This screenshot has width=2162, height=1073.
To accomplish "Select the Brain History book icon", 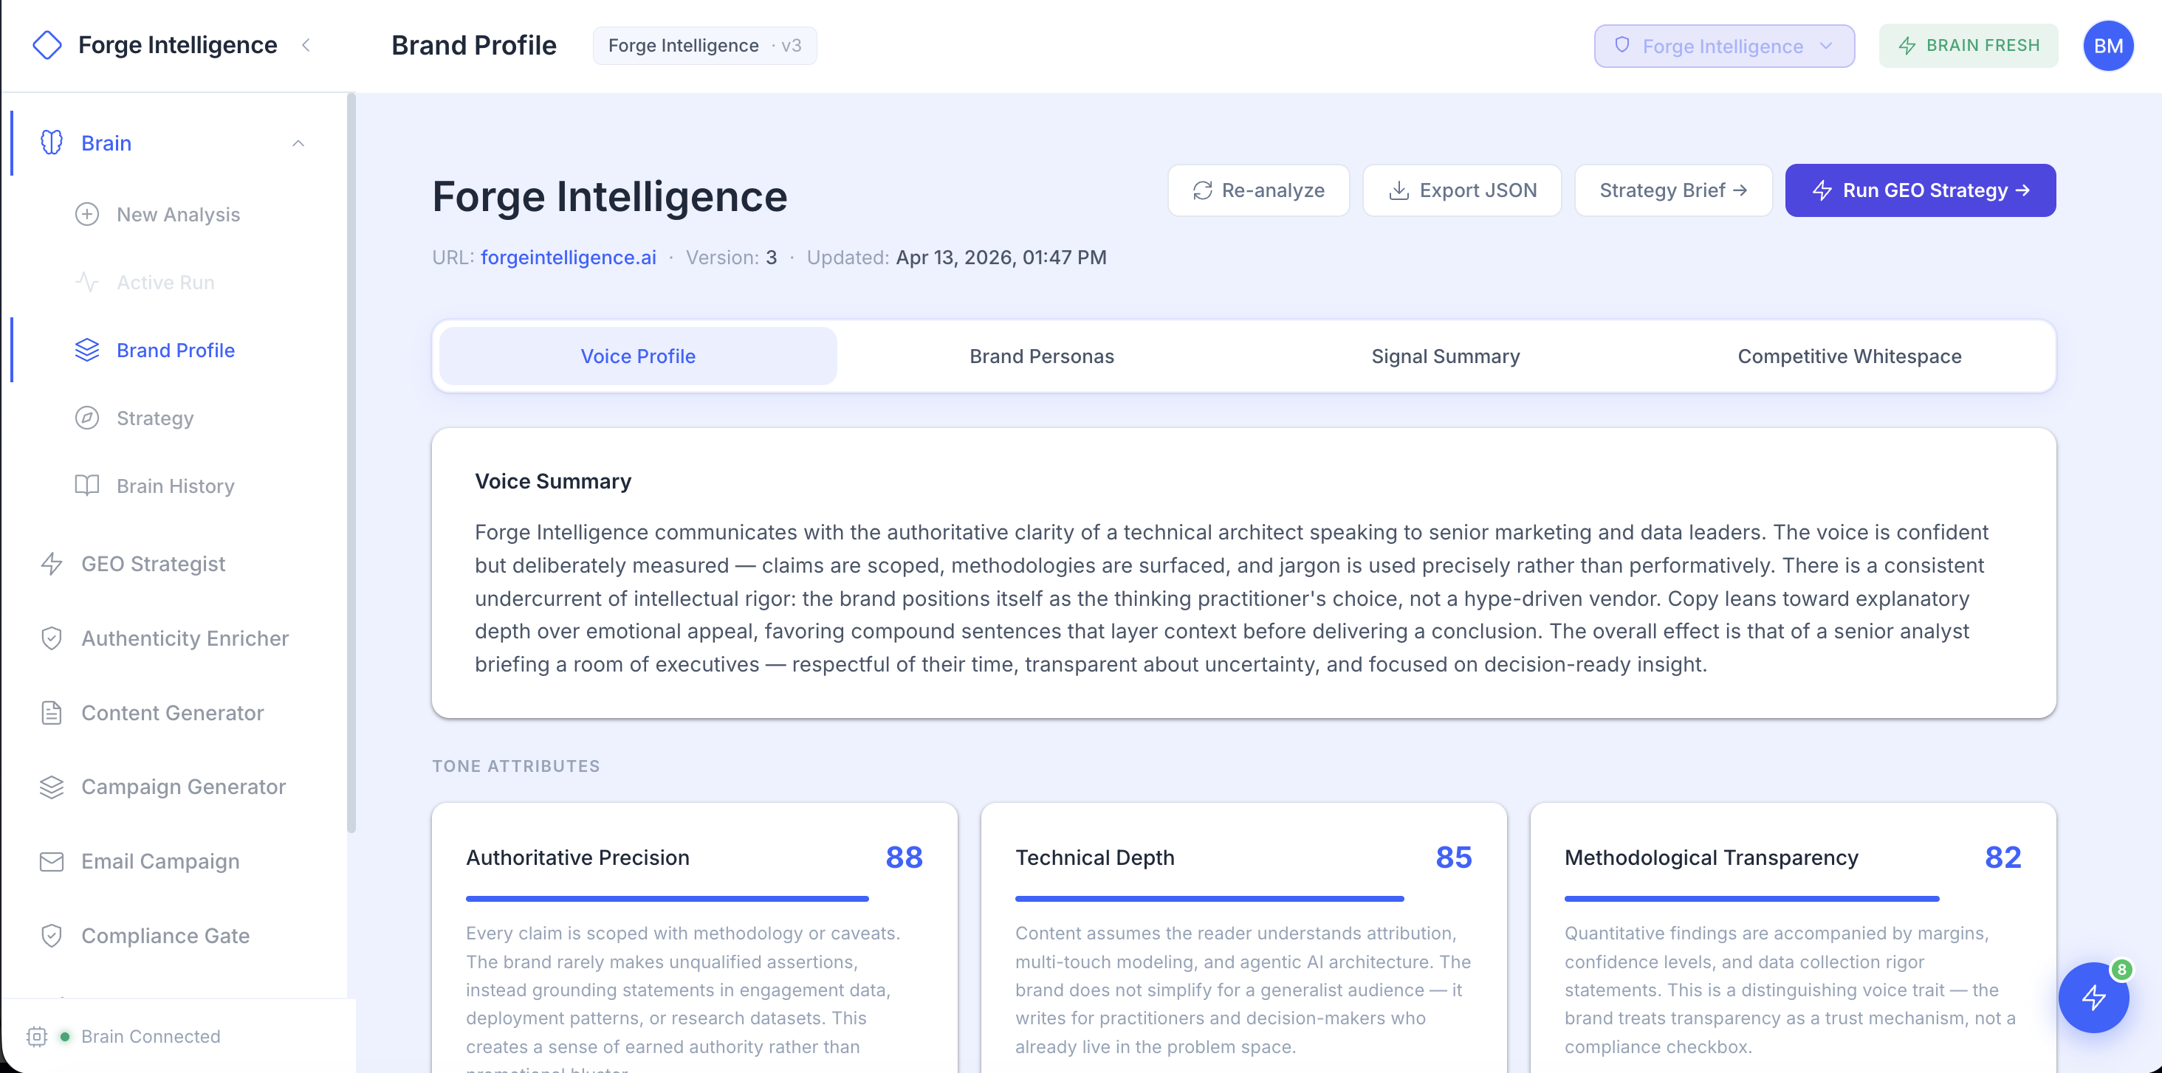I will pyautogui.click(x=86, y=485).
